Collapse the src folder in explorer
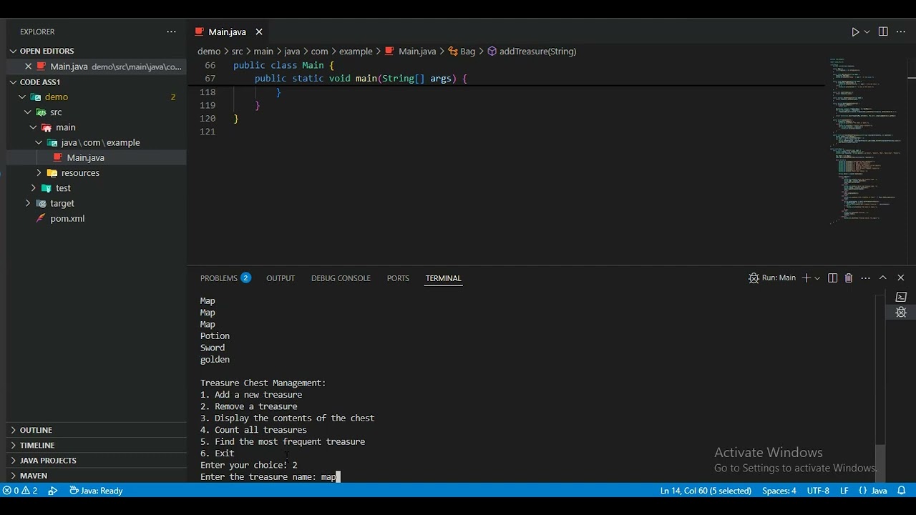916x515 pixels. 56,112
